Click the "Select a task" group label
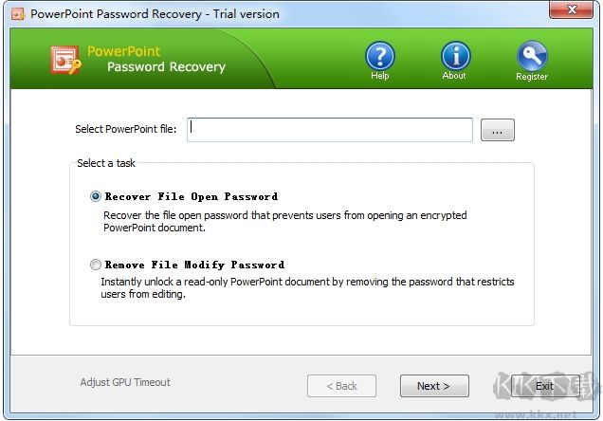 (106, 163)
